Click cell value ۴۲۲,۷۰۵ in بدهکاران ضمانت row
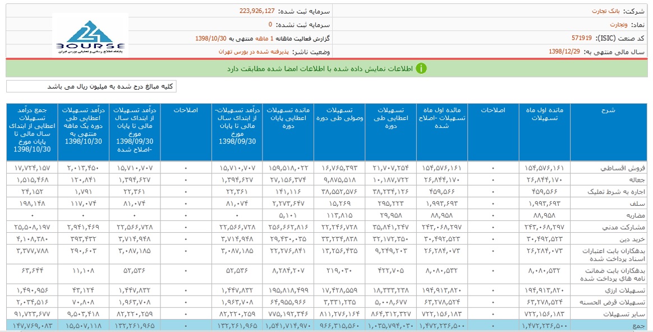Viewport: 653px width, 332px height. coord(390,270)
